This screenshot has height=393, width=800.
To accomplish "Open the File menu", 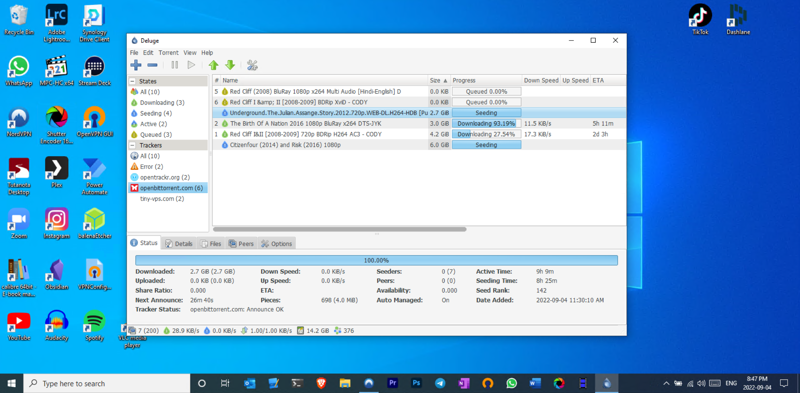I will 134,53.
